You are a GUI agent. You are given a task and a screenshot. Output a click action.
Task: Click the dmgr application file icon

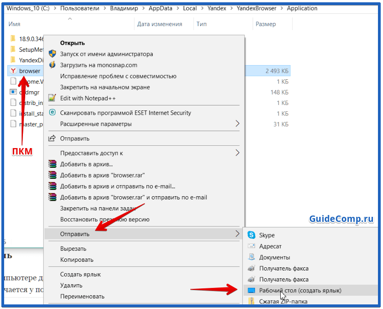(x=13, y=92)
